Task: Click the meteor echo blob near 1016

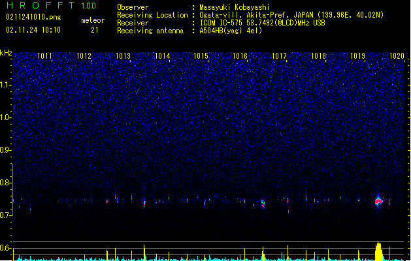Action: coord(263,204)
